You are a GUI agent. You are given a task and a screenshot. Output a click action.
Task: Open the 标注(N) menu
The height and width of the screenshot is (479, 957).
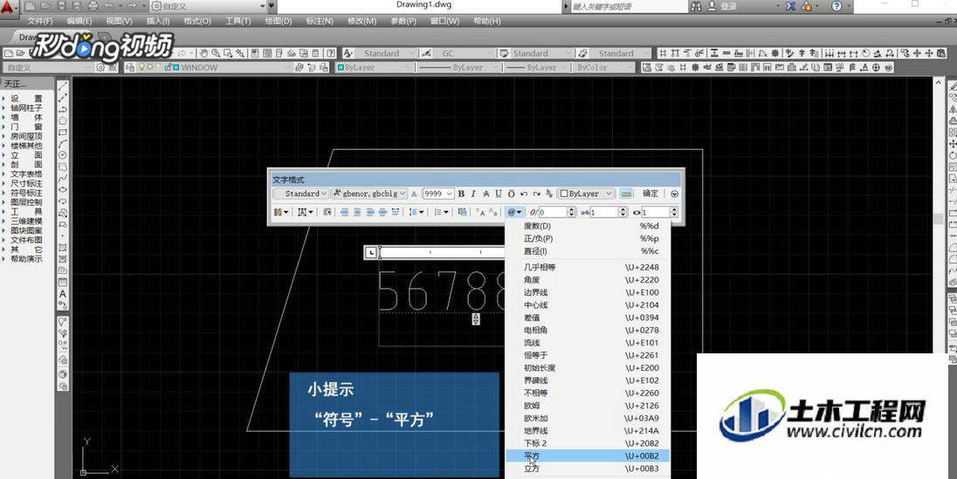click(x=320, y=21)
